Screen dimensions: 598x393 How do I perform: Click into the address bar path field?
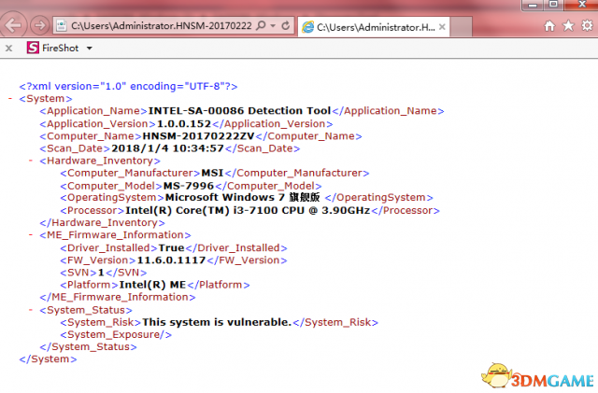159,27
